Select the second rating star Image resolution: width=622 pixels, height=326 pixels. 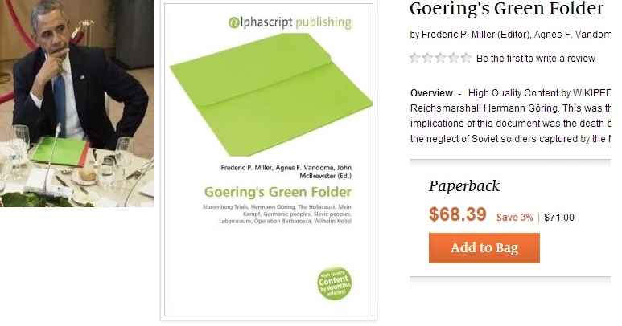427,58
